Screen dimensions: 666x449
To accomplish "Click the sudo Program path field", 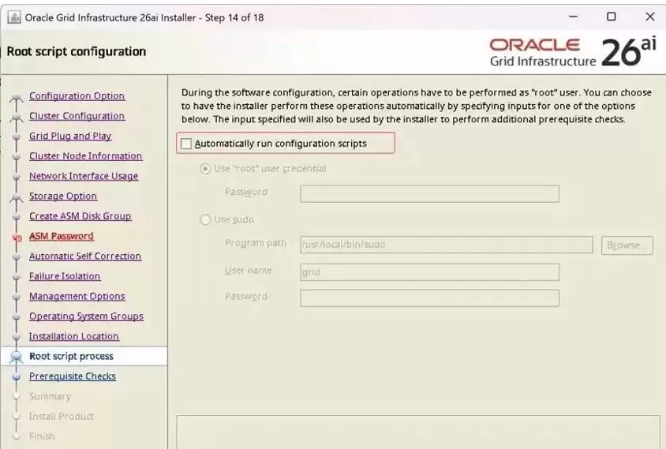I will (x=446, y=245).
